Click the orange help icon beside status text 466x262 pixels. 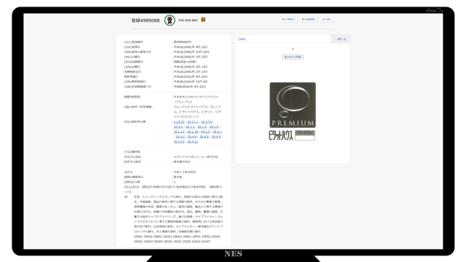pyautogui.click(x=203, y=20)
